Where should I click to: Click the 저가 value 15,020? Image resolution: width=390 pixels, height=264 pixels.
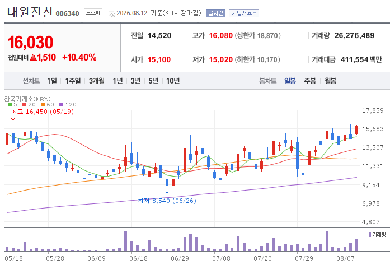pyautogui.click(x=221, y=59)
